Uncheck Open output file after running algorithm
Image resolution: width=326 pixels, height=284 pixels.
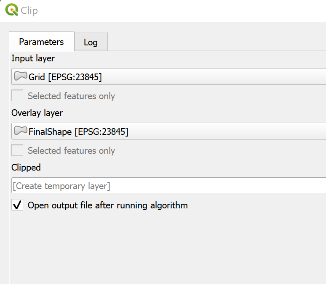[17, 205]
